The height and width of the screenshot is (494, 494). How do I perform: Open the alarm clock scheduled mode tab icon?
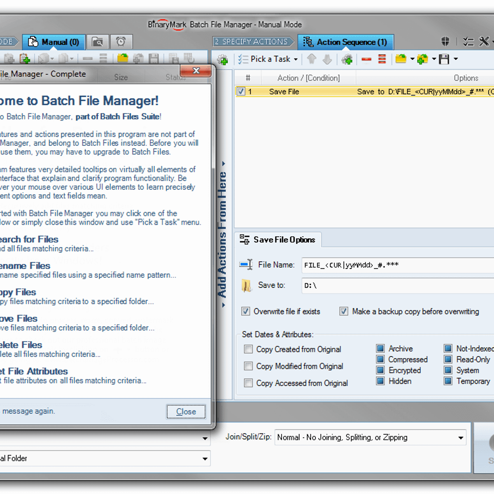click(x=121, y=42)
